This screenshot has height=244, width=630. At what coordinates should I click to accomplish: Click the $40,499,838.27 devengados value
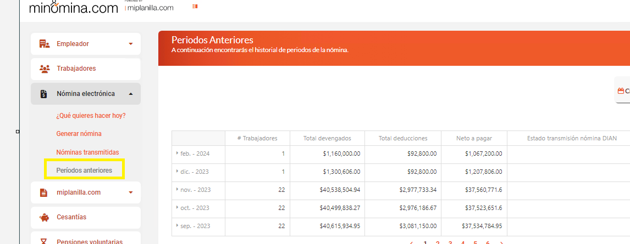click(340, 208)
